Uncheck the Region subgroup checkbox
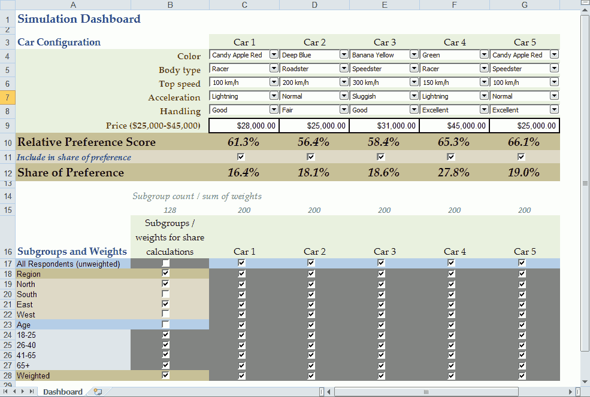The height and width of the screenshot is (397, 590). [x=165, y=273]
